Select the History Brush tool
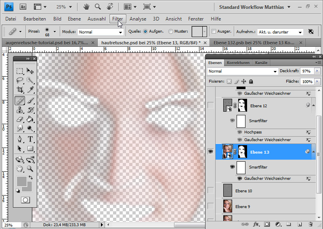Image resolution: width=323 pixels, height=229 pixels. point(30,110)
